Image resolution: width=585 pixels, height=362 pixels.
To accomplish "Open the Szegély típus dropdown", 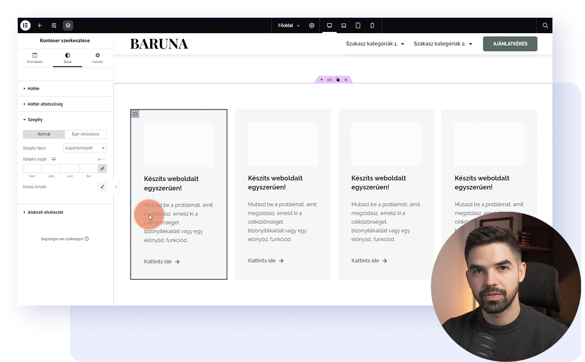I will [85, 148].
